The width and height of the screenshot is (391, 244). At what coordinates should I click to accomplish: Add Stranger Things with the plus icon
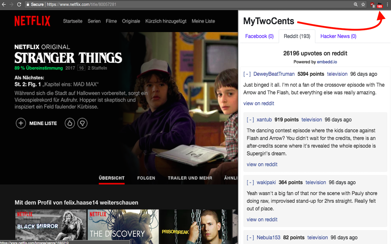[21, 123]
